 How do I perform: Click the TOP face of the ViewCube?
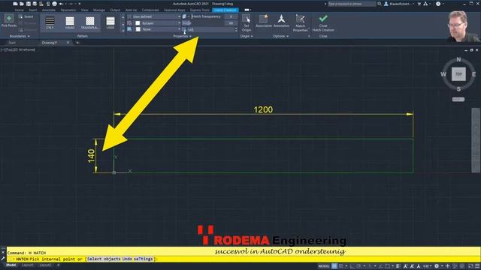[458, 74]
